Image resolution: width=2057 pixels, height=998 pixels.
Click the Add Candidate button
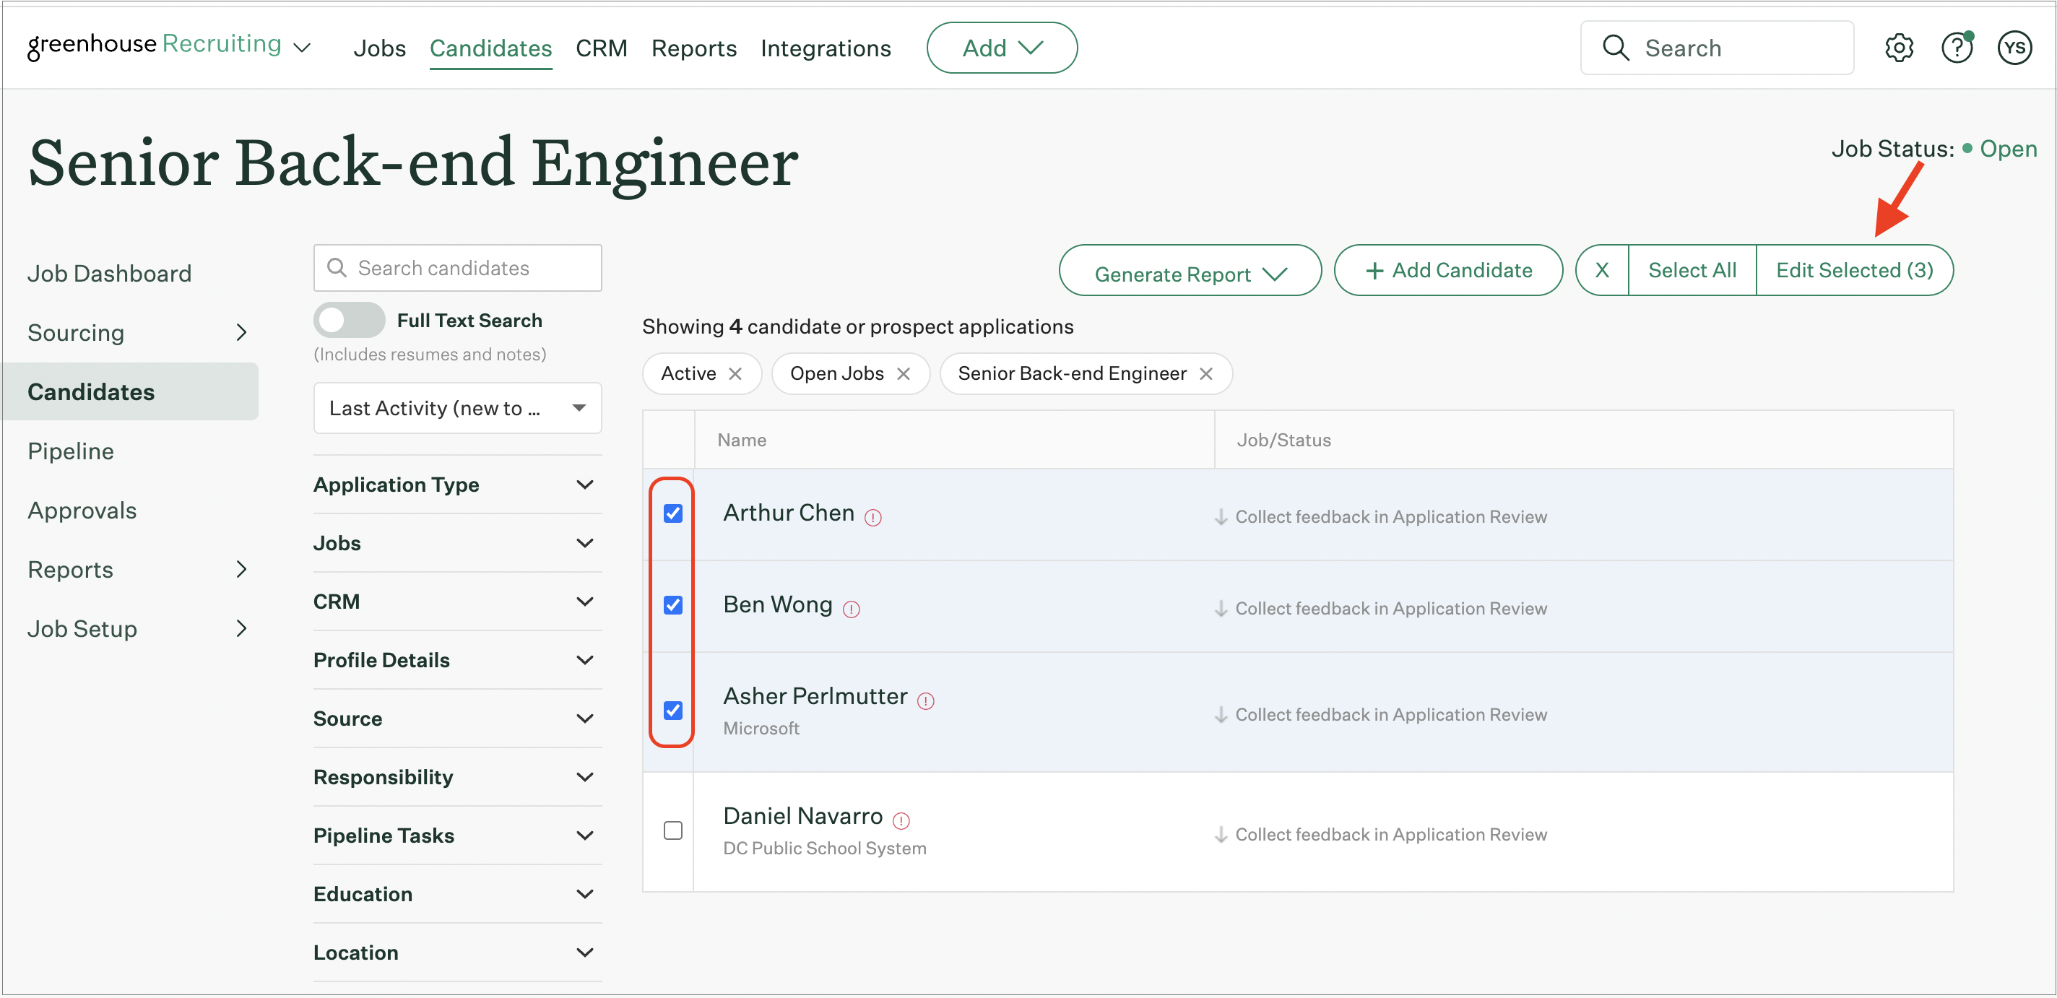click(1447, 271)
